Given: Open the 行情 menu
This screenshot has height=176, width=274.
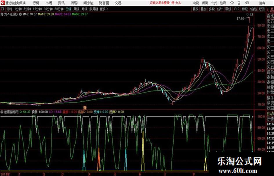Looking at the screenshot, I should tap(36, 3).
